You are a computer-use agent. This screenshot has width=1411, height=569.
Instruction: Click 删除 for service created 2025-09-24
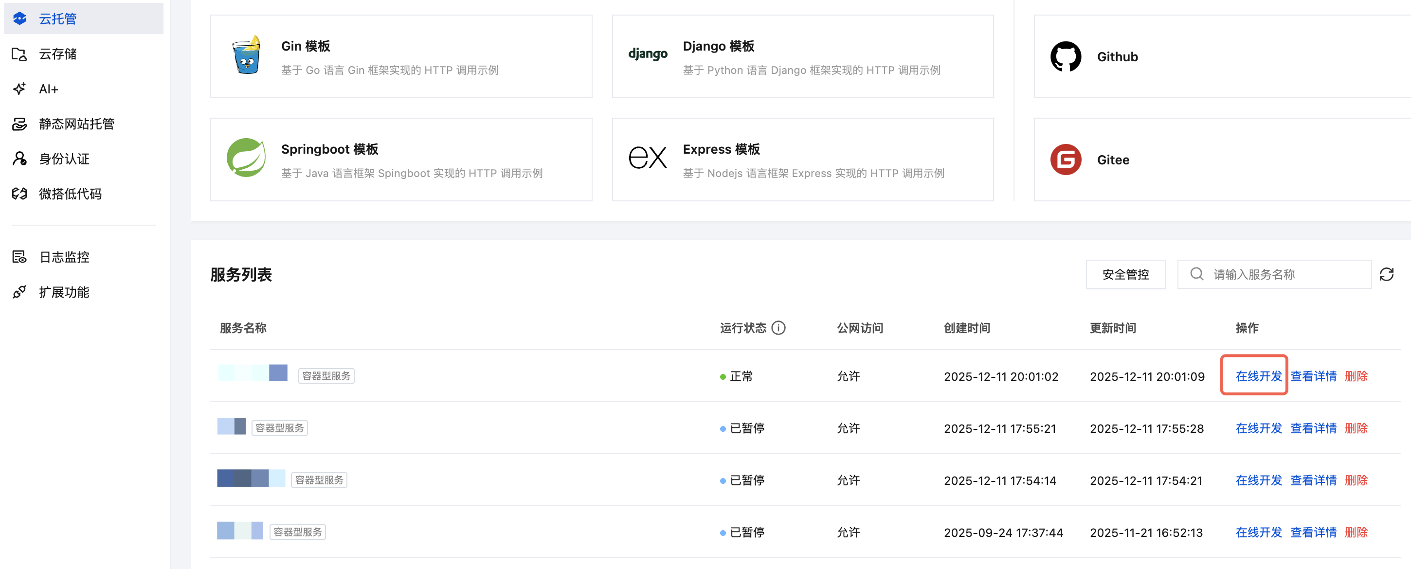[x=1356, y=532]
